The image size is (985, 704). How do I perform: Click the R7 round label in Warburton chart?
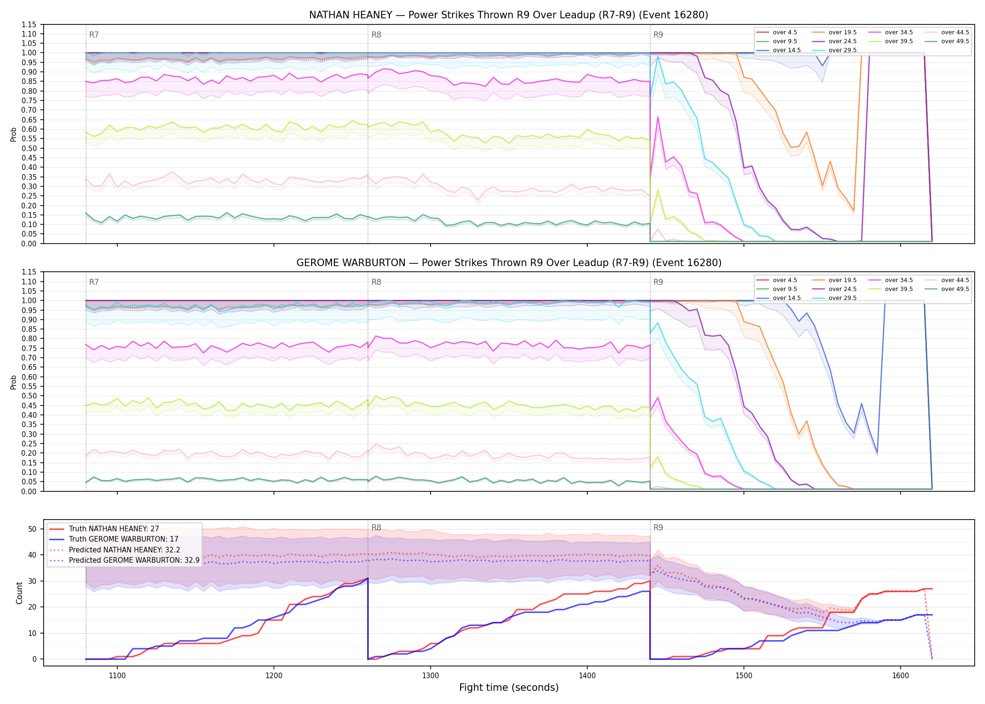(94, 282)
